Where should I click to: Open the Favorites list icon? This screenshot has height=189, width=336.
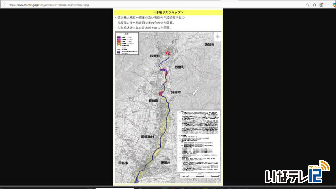point(314,5)
